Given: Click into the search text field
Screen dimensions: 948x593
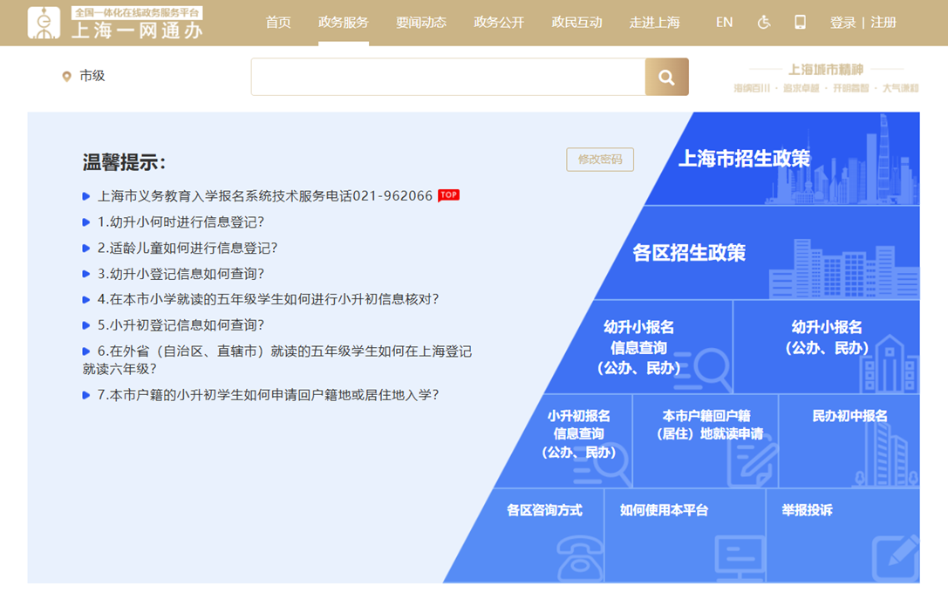Looking at the screenshot, I should 448,78.
